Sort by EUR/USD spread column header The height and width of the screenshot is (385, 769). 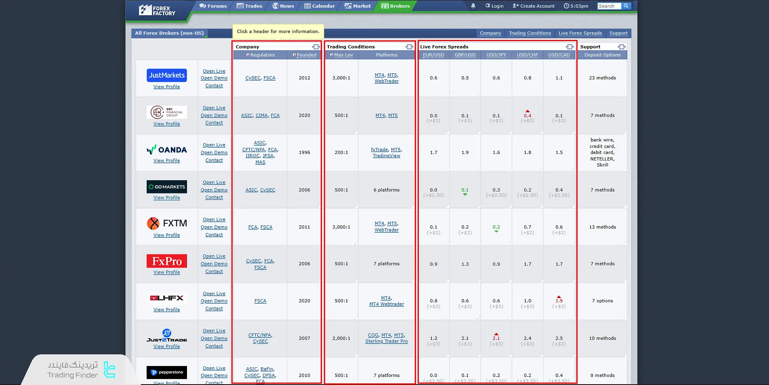[433, 55]
